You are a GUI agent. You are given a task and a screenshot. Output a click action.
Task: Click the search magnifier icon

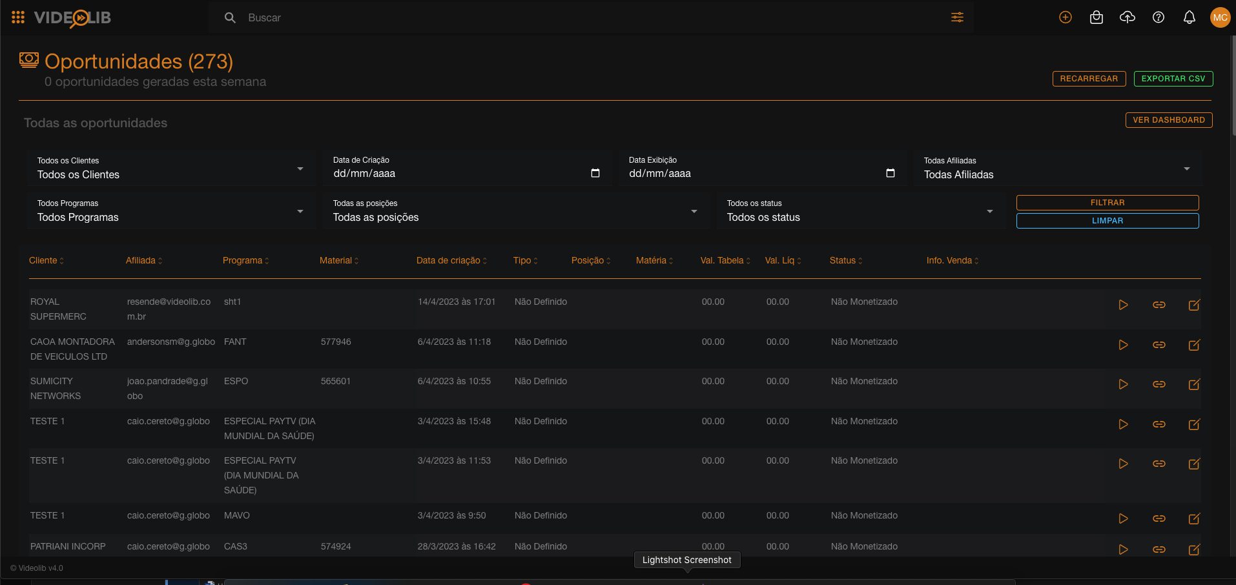tap(230, 18)
